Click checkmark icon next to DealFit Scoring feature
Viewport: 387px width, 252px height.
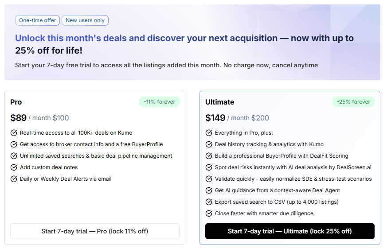click(209, 156)
